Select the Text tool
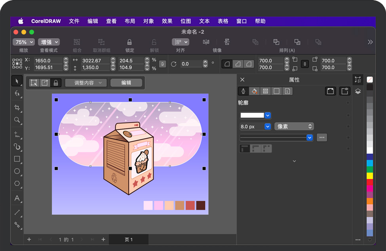This screenshot has width=386, height=251. 17,198
